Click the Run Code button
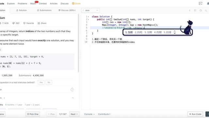The height and width of the screenshot is (118, 209). pos(195,114)
